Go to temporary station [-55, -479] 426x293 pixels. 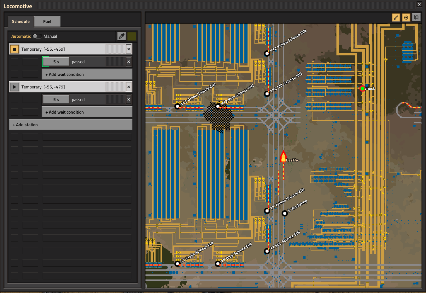[x=15, y=87]
